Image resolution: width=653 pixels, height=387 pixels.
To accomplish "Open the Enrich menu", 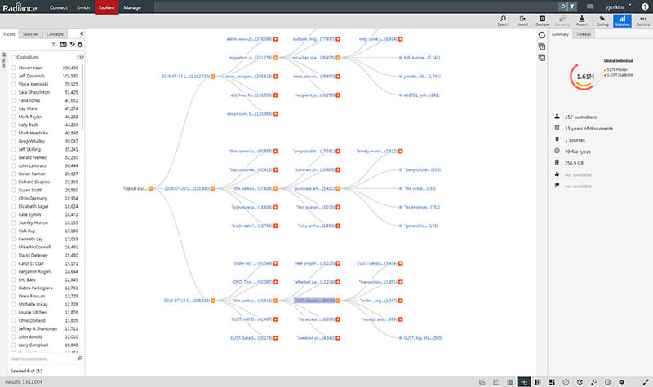I will pyautogui.click(x=83, y=7).
